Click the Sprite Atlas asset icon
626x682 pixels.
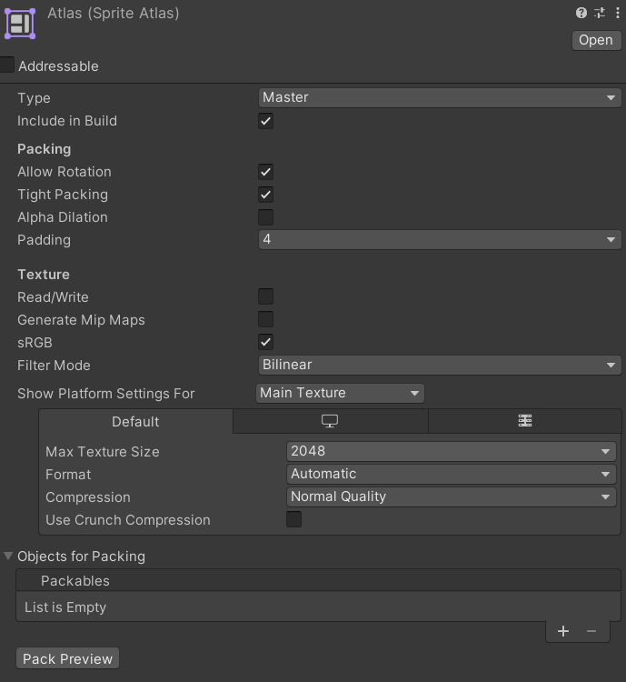[20, 24]
